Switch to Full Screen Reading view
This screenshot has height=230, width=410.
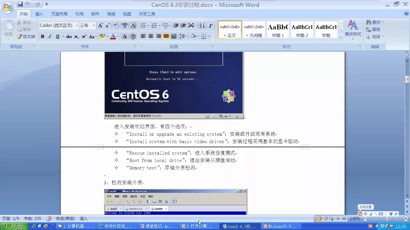pyautogui.click(x=325, y=218)
